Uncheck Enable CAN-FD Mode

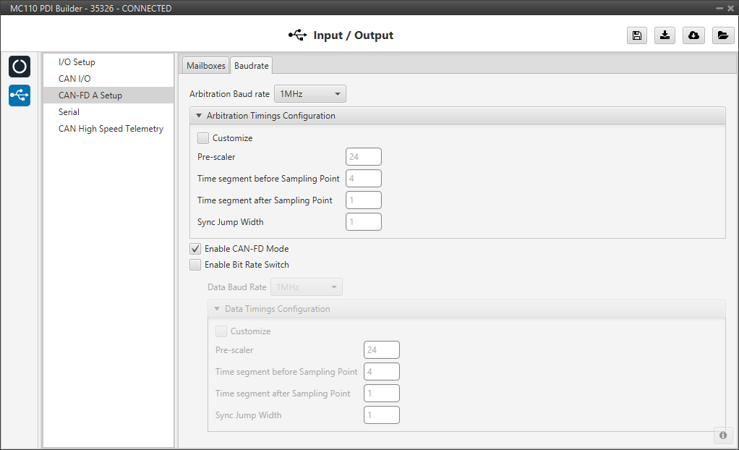(x=195, y=249)
